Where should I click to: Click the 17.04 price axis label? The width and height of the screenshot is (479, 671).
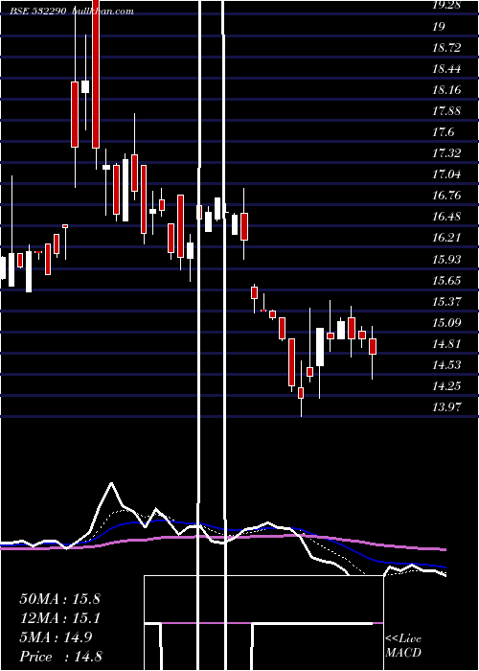point(446,174)
